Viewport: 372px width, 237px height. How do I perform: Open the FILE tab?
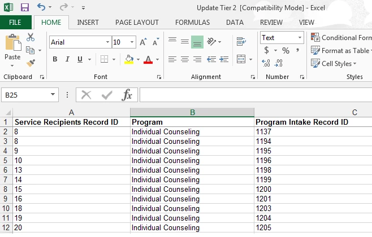tap(15, 23)
